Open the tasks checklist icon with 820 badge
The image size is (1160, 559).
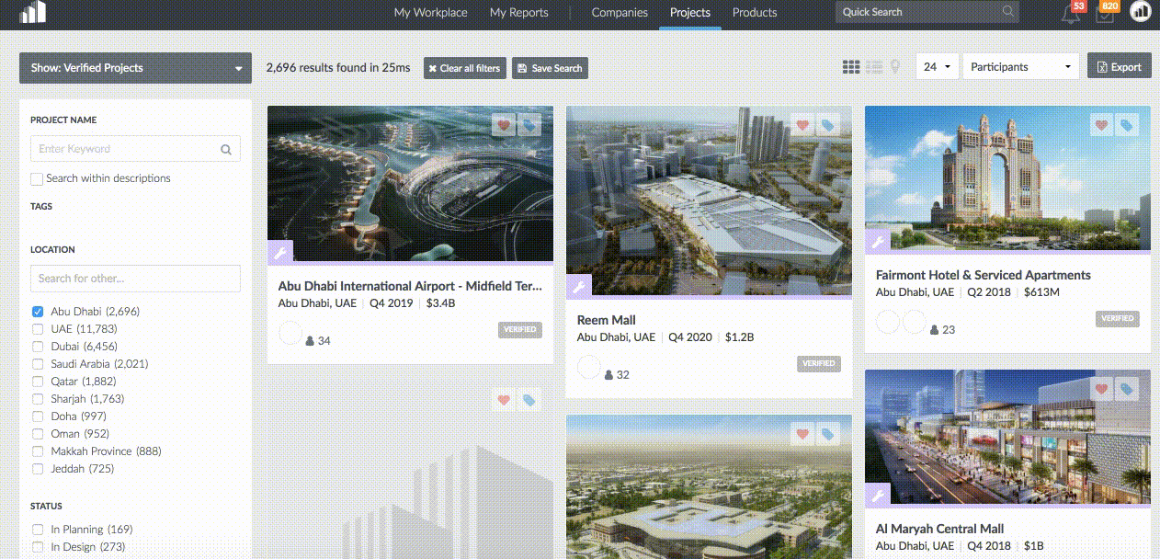coord(1105,14)
